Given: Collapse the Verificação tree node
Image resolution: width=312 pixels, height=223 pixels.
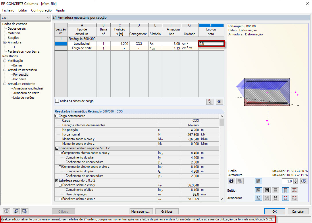Looking at the screenshot, I should [x=5, y=61].
